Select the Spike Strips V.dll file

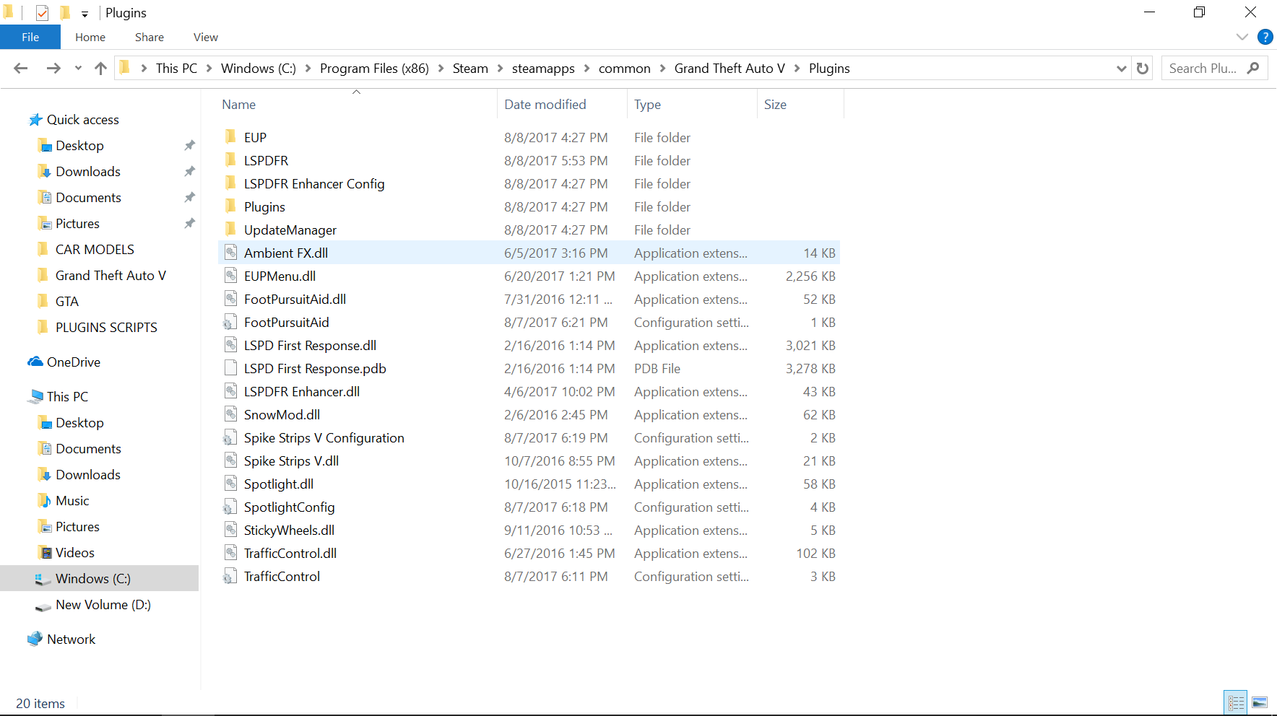point(291,461)
